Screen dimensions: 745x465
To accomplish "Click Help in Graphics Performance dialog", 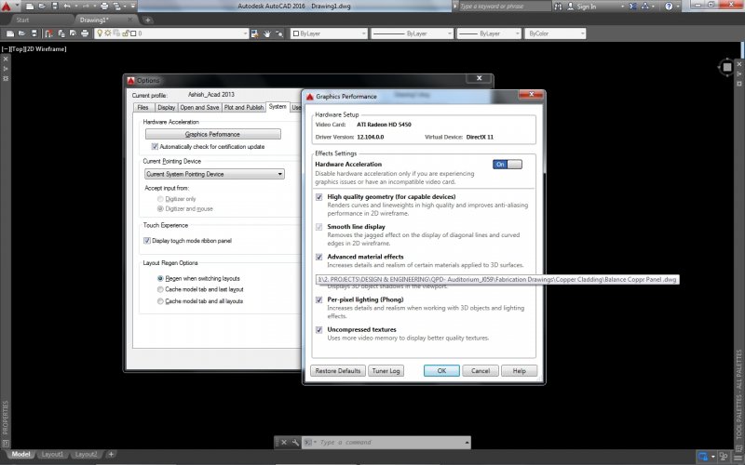I will click(519, 370).
